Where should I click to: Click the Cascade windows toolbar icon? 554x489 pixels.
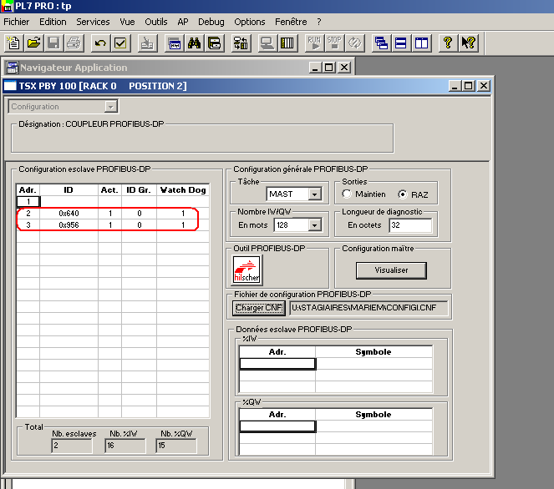click(381, 43)
